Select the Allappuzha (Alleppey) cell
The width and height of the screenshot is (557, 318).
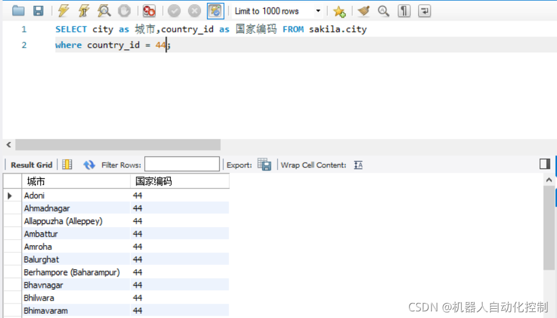76,221
